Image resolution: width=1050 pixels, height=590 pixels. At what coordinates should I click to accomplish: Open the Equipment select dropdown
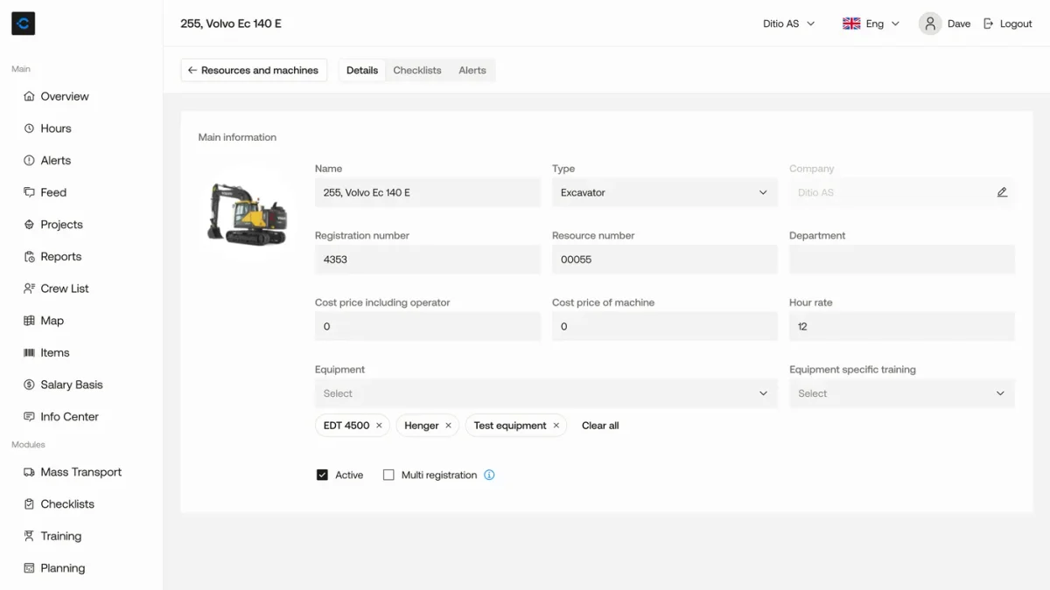point(546,393)
